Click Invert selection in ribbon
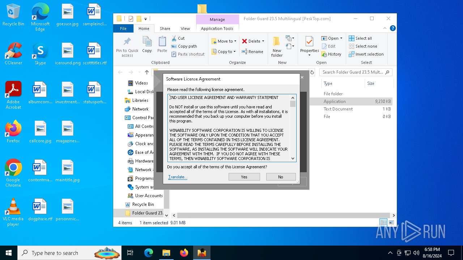This screenshot has height=260, width=463. point(366,54)
